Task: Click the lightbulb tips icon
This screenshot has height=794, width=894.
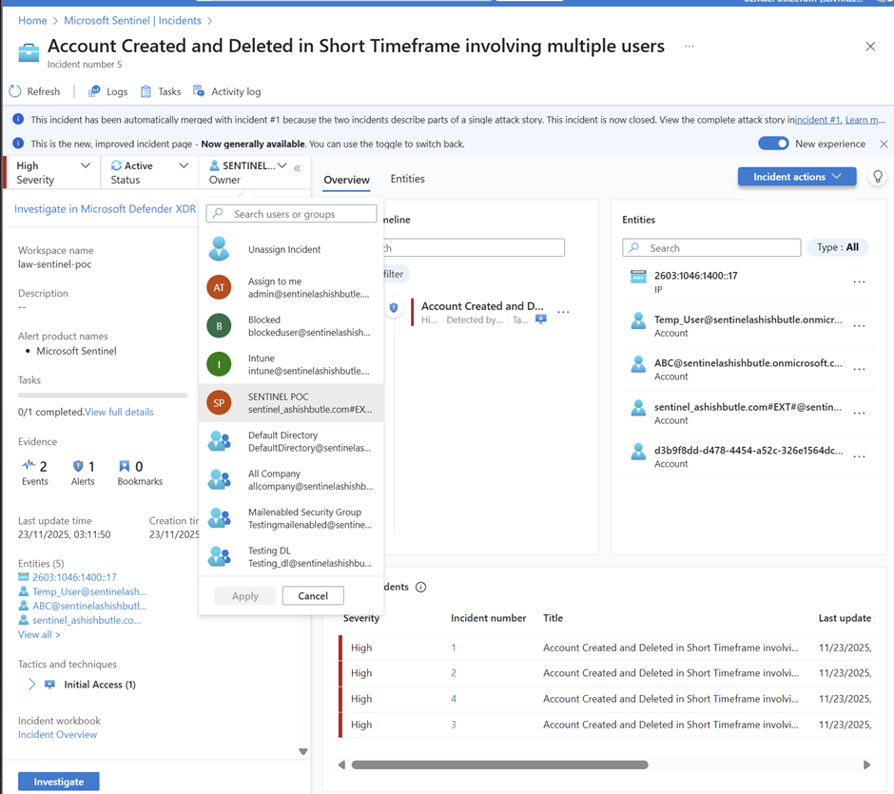Action: [x=878, y=177]
